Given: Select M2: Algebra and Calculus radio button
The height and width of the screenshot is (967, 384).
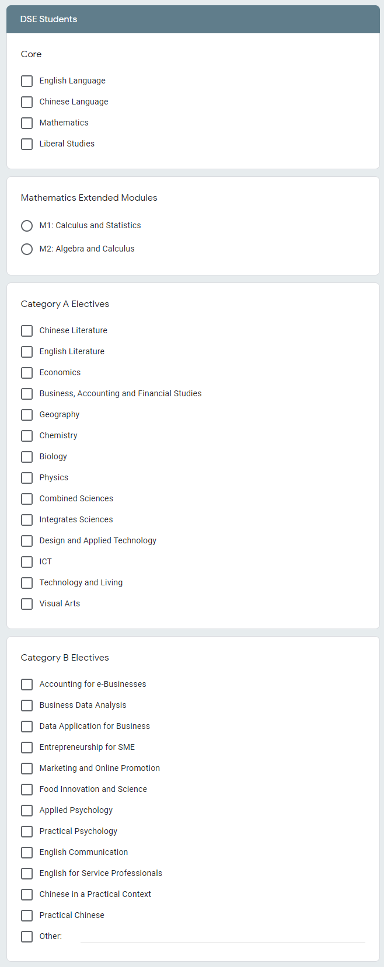Looking at the screenshot, I should [x=27, y=249].
